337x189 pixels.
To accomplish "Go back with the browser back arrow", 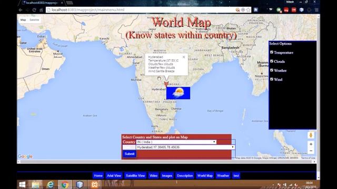I will pos(21,10).
